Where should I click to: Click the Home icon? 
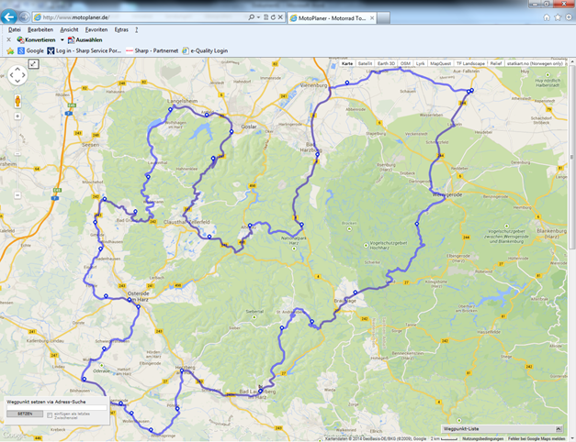pos(547,17)
